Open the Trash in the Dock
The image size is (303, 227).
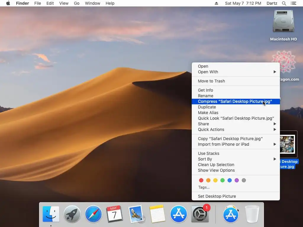pyautogui.click(x=252, y=214)
